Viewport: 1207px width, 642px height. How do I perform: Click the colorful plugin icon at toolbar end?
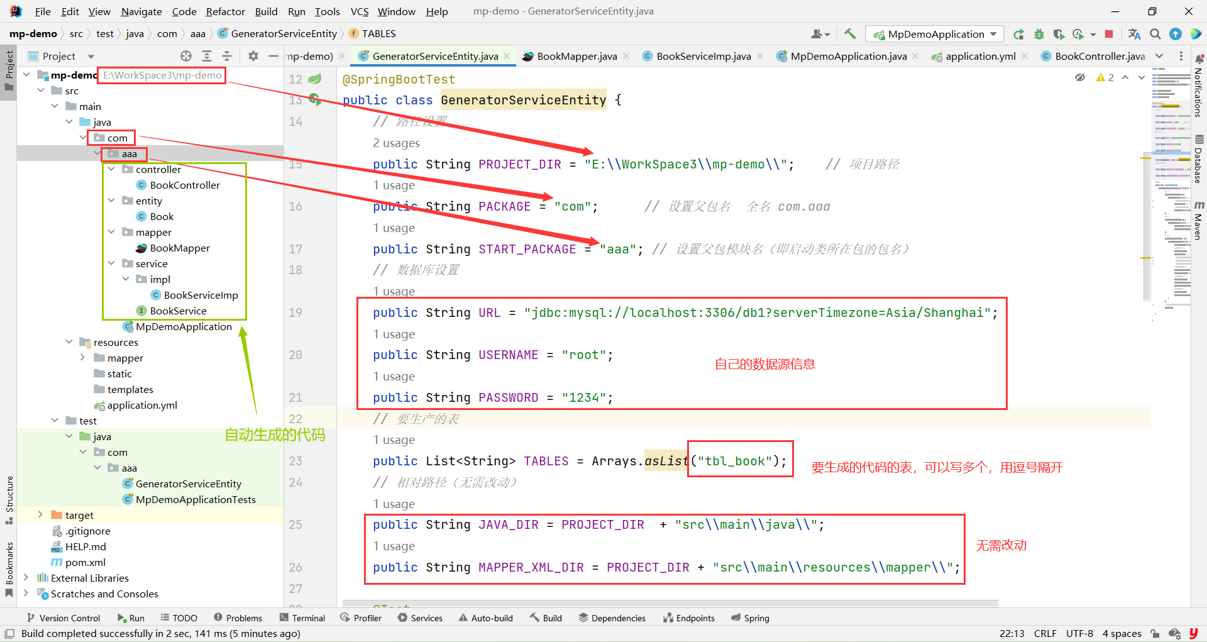[1196, 34]
